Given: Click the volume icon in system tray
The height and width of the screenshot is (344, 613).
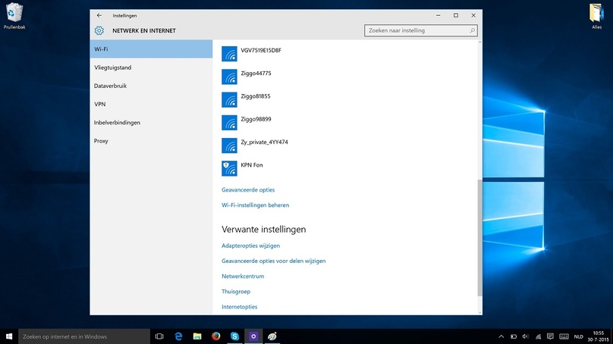Looking at the screenshot, I should click(x=526, y=336).
